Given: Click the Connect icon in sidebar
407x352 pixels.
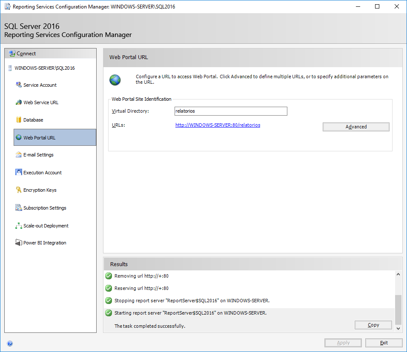Looking at the screenshot, I should point(12,54).
